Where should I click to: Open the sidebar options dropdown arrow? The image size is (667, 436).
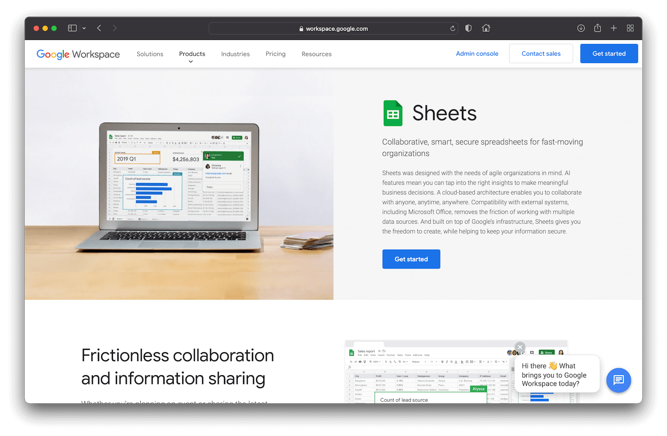(84, 28)
